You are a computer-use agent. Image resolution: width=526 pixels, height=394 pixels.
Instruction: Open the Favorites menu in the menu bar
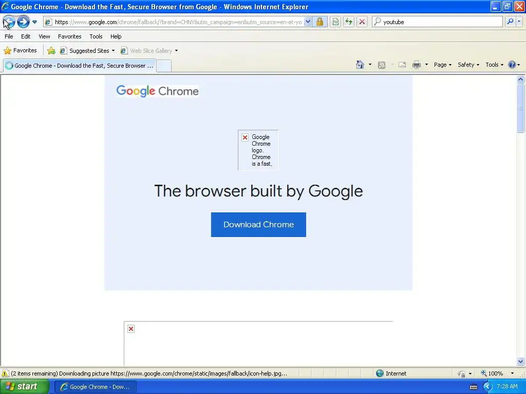[x=69, y=36]
